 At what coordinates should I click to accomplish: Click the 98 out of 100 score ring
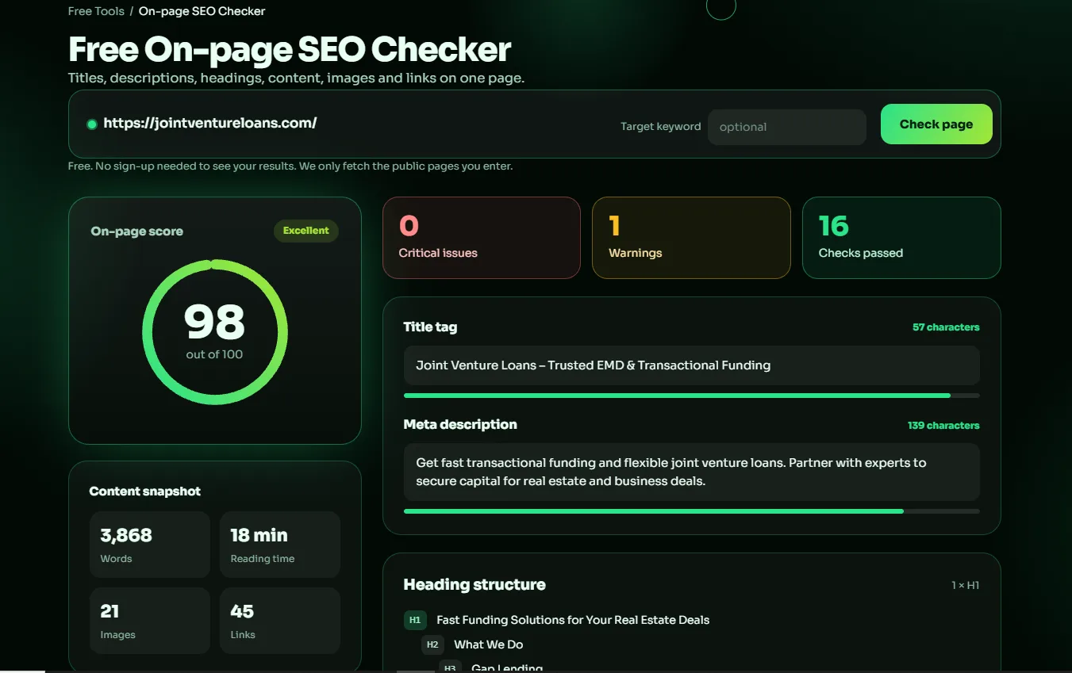point(215,332)
